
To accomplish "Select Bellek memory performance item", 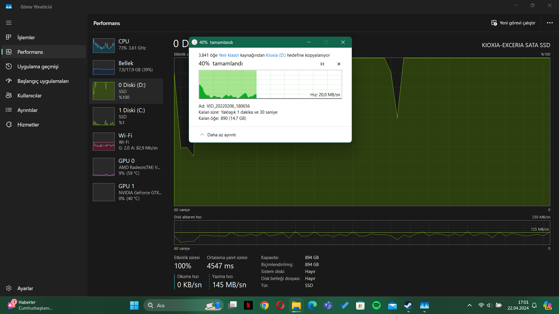I will tap(126, 67).
